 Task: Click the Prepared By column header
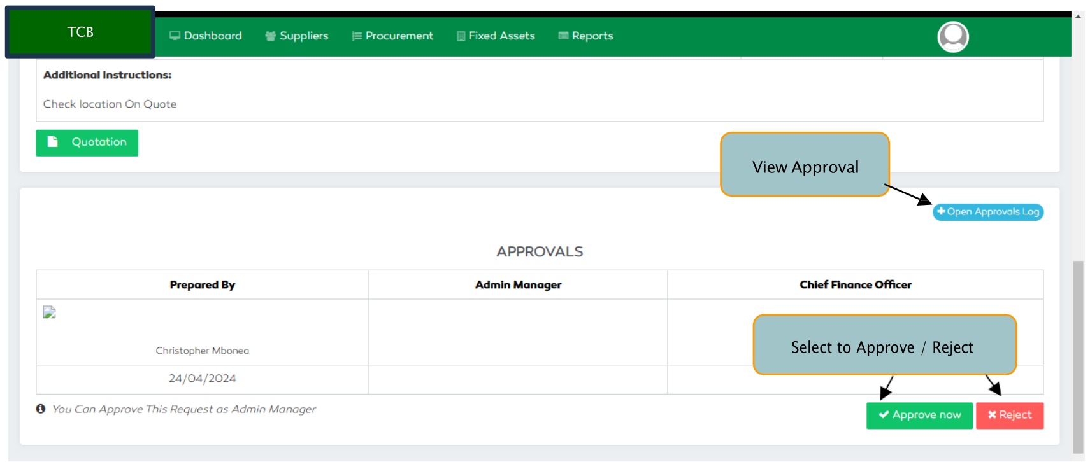tap(203, 285)
